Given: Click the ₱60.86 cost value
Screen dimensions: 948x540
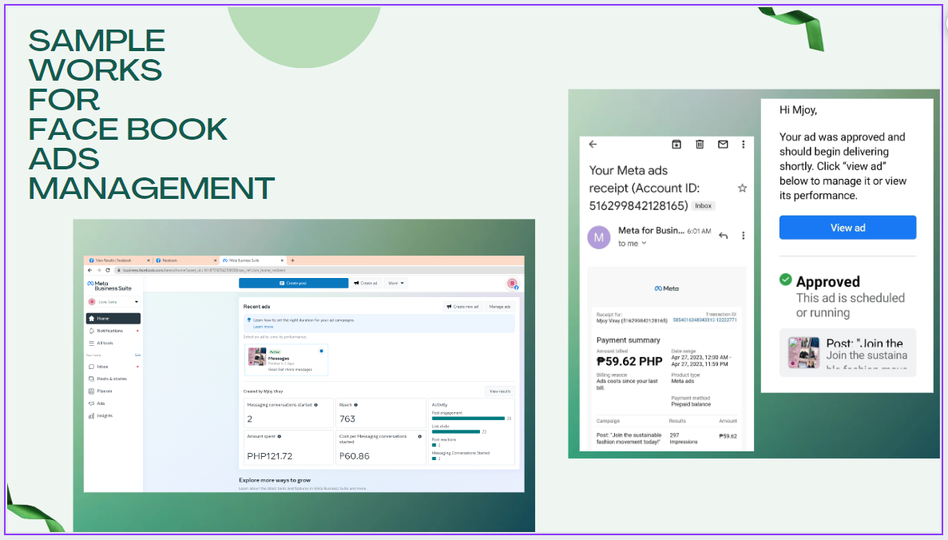Looking at the screenshot, I should coord(355,456).
